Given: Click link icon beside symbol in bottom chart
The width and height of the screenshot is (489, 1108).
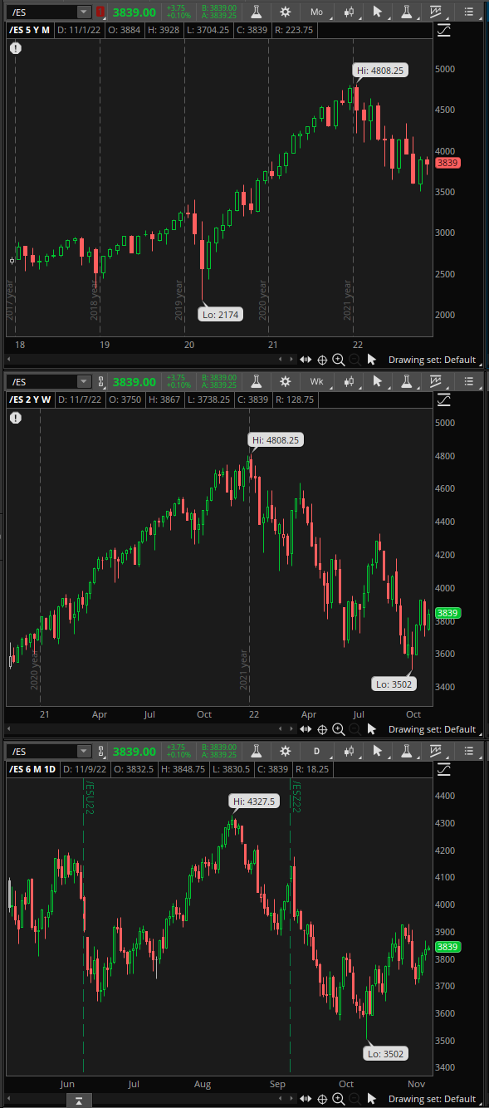Looking at the screenshot, I should 101,752.
